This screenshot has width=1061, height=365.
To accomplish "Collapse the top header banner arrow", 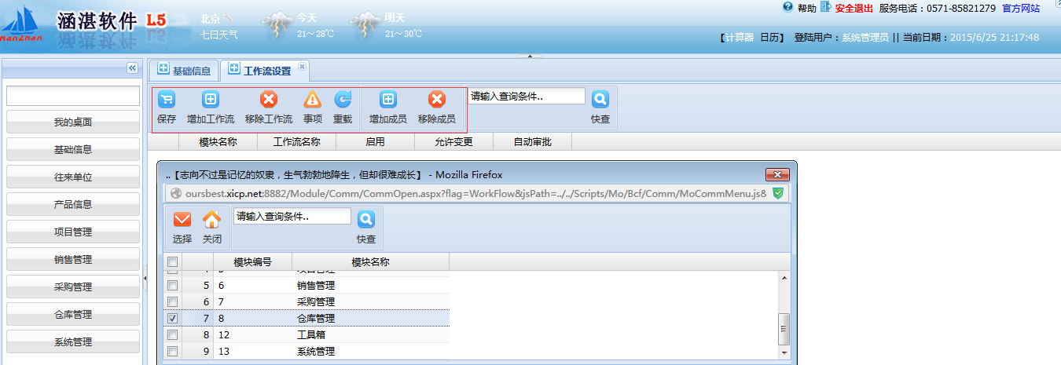I will [x=530, y=56].
